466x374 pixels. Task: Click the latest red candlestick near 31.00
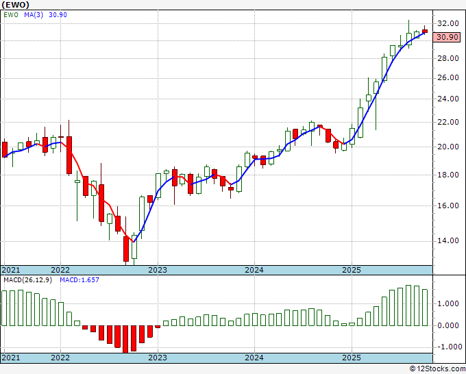(x=425, y=32)
